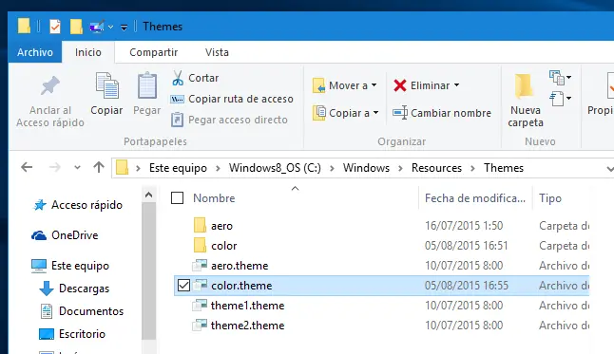Click Pegar acceso directo

coord(229,120)
